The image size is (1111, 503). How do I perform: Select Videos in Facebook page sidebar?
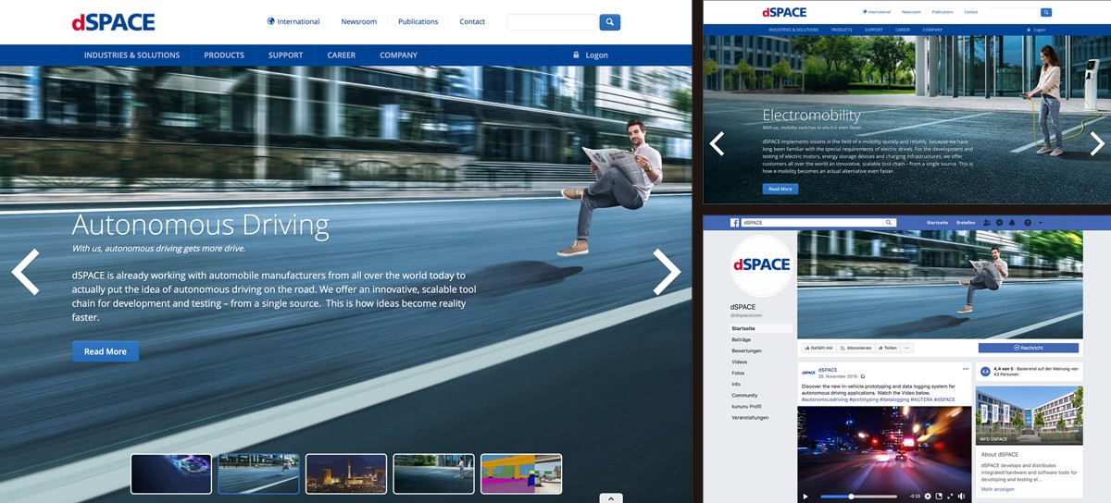pyautogui.click(x=739, y=362)
